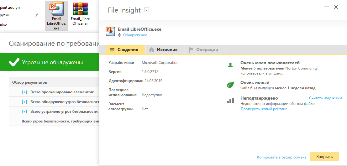Expand Всего устранено угроз безопасности row
This screenshot has width=347, height=166.
(x=24, y=112)
